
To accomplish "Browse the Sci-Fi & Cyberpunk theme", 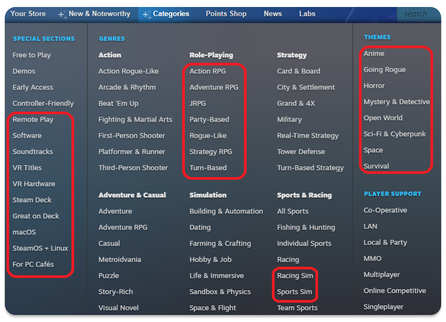I will tap(394, 134).
